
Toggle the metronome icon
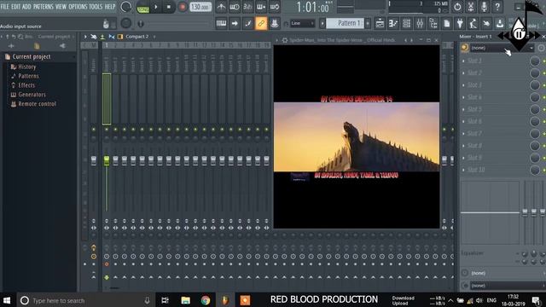click(221, 7)
